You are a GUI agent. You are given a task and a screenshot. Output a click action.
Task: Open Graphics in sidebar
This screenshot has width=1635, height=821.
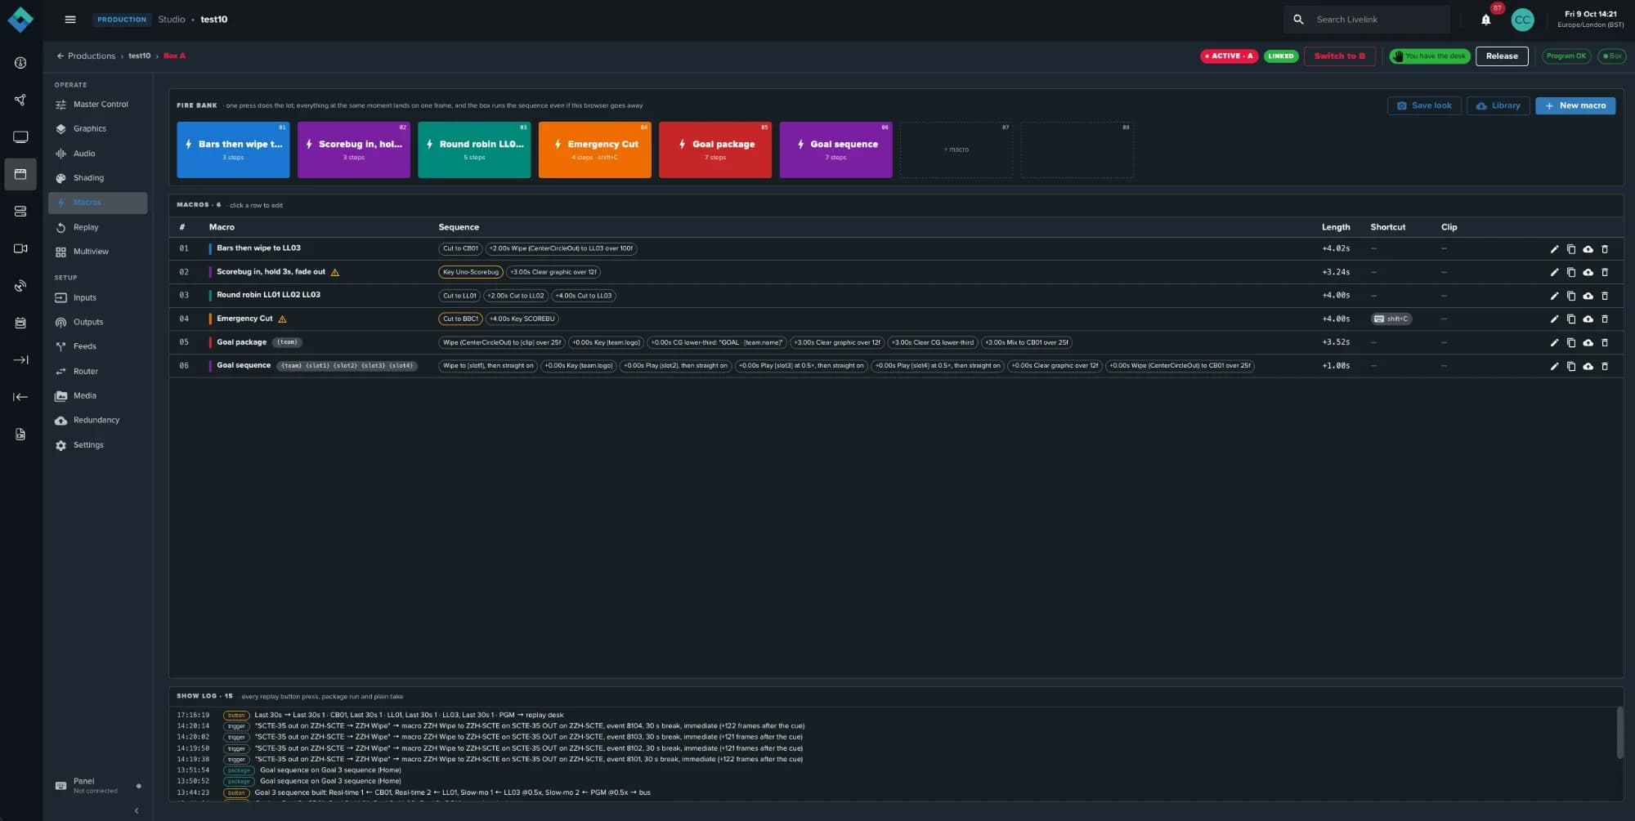tap(98, 129)
